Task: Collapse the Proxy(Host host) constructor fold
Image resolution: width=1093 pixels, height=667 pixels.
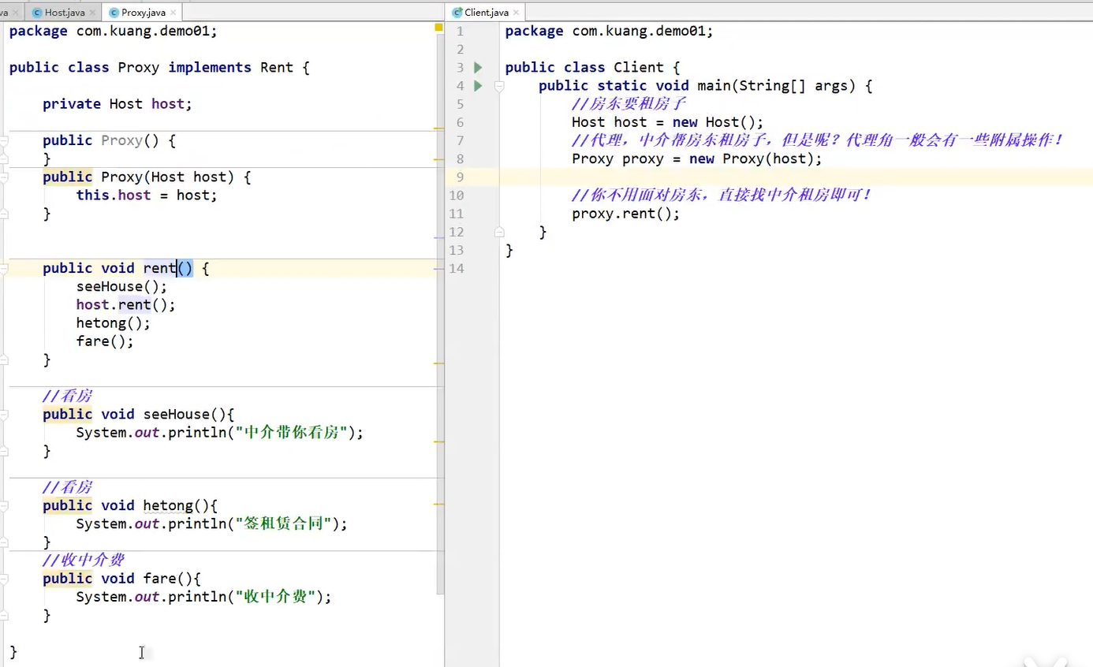Action: tap(4, 177)
